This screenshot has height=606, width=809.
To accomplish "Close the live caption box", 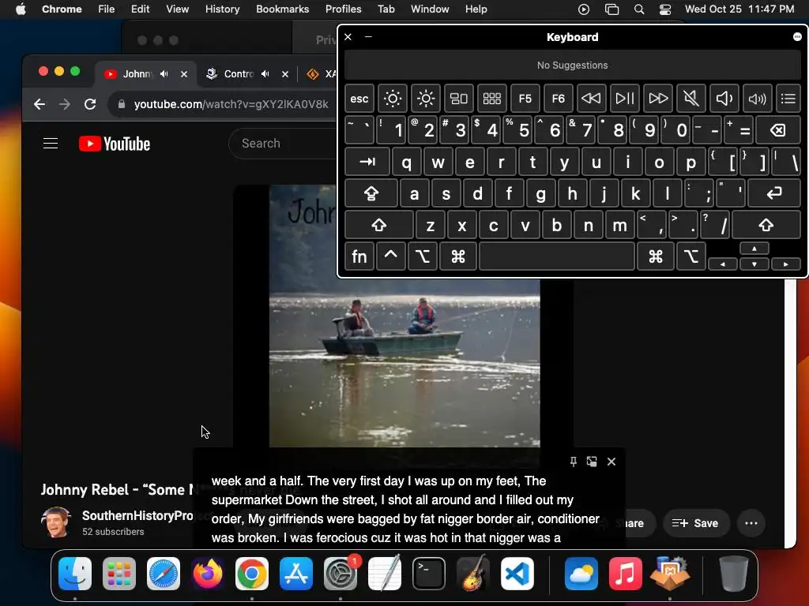I will [611, 461].
